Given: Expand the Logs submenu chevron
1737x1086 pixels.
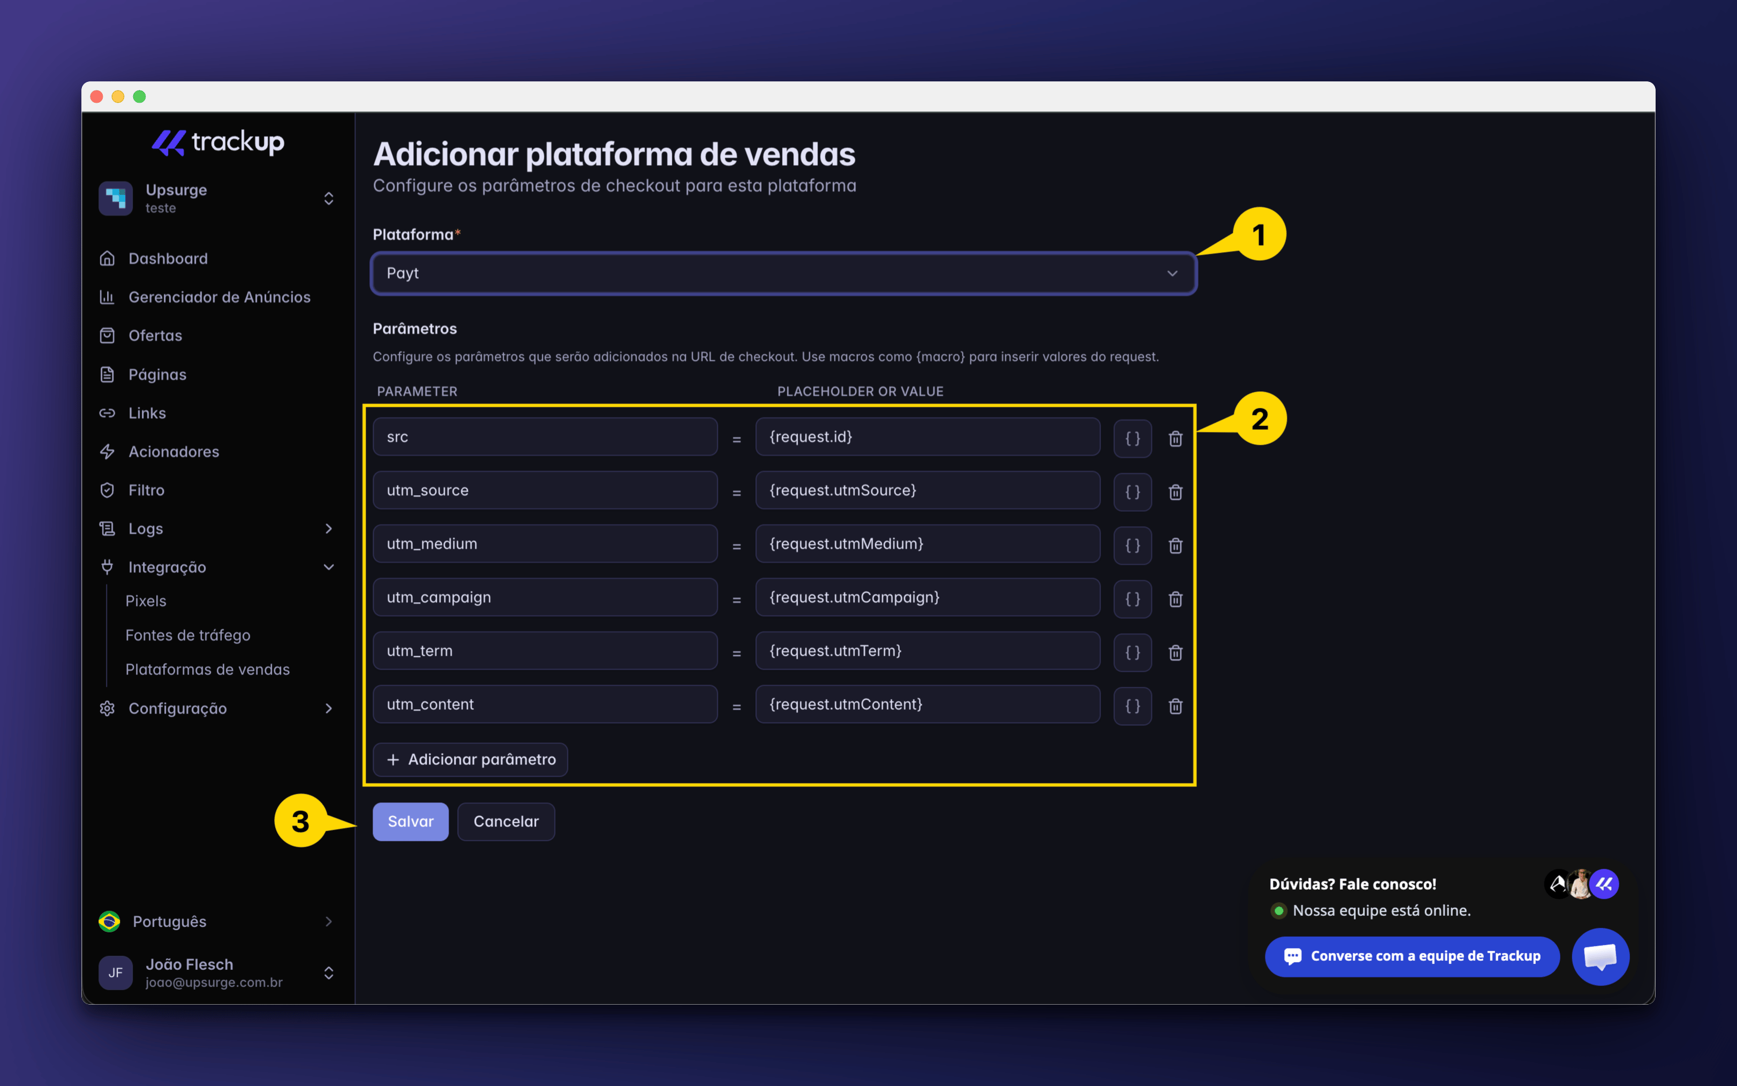Looking at the screenshot, I should coord(328,529).
